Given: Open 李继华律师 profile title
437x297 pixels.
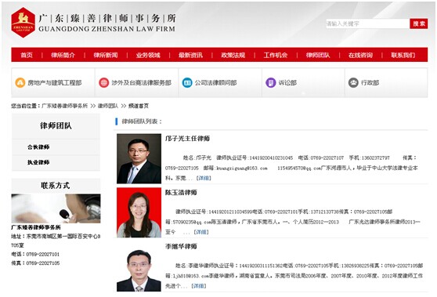Looking at the screenshot, I should (x=181, y=246).
